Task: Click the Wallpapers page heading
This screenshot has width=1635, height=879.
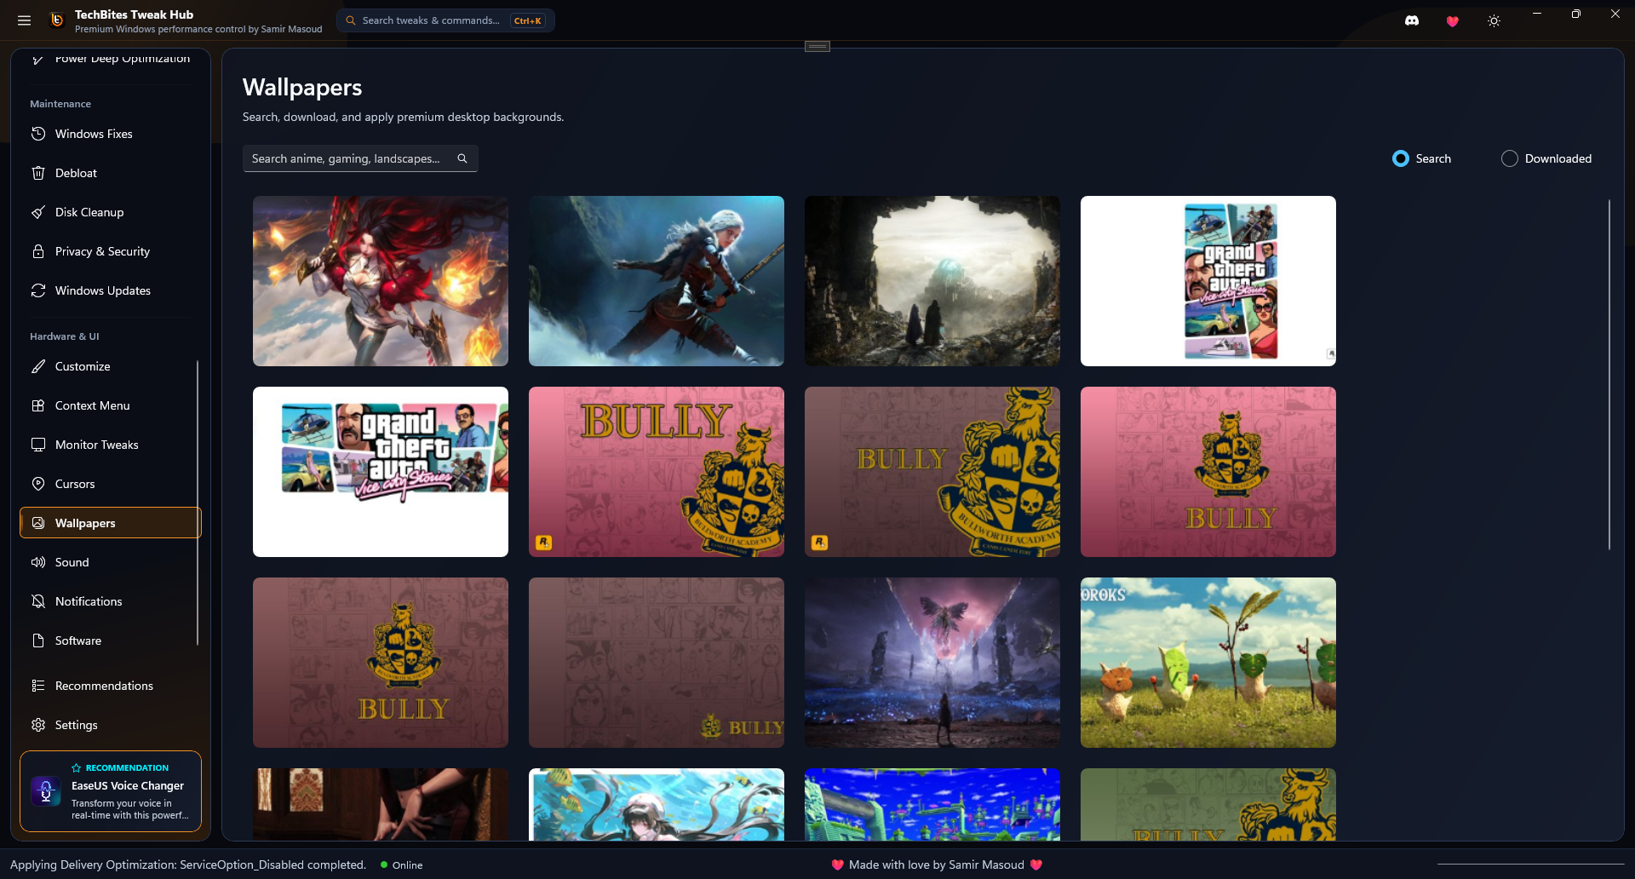Action: click(302, 87)
